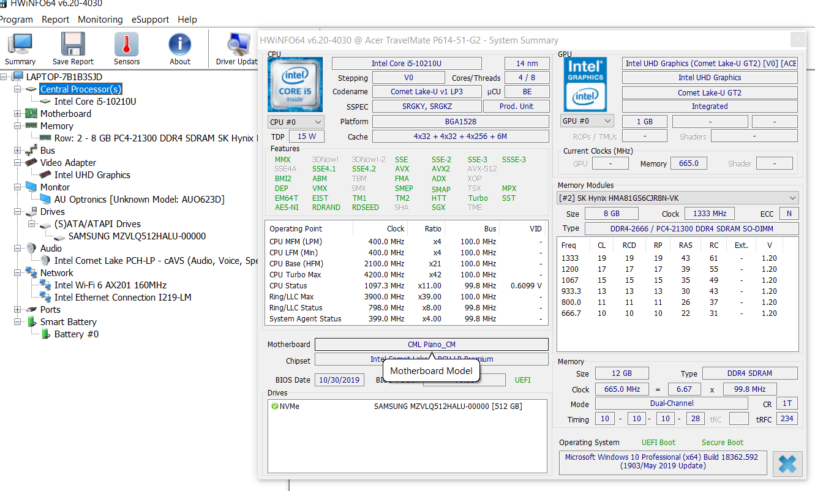Click the CML Piano_CM motherboard field

tap(432, 345)
